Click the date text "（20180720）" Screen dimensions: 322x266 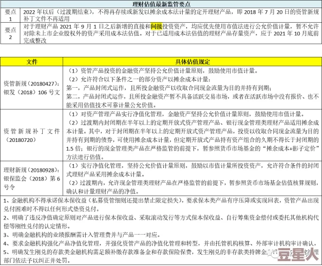21,140
